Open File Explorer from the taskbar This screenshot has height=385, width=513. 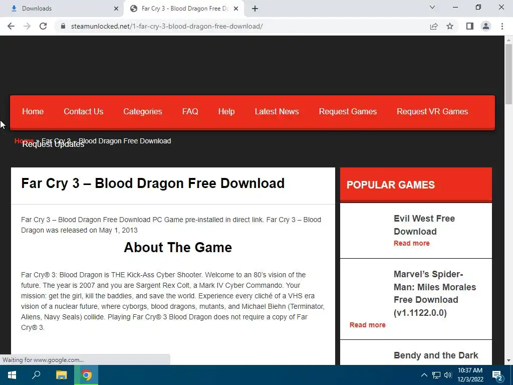tap(61, 375)
